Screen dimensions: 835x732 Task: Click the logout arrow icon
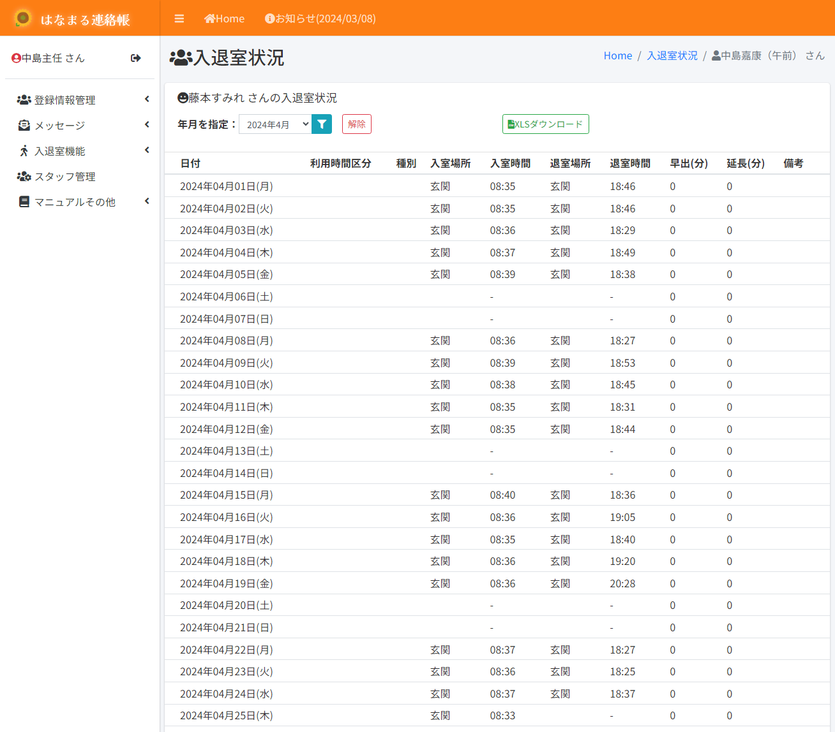coord(135,58)
